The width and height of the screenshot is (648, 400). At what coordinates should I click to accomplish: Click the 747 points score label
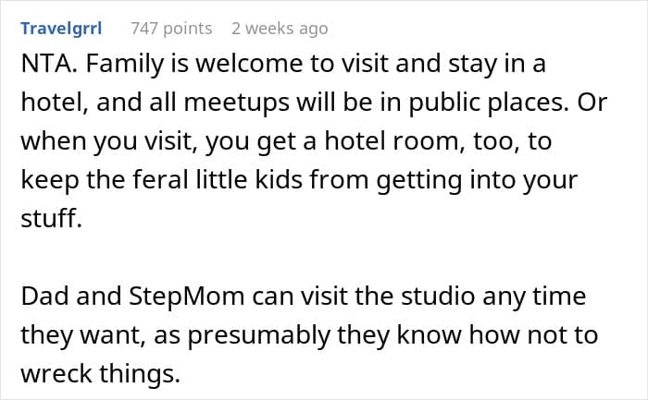point(171,29)
